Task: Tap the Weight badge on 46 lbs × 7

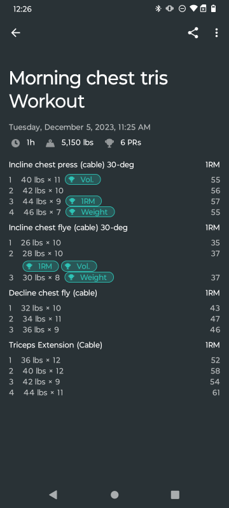Action: [x=90, y=212]
